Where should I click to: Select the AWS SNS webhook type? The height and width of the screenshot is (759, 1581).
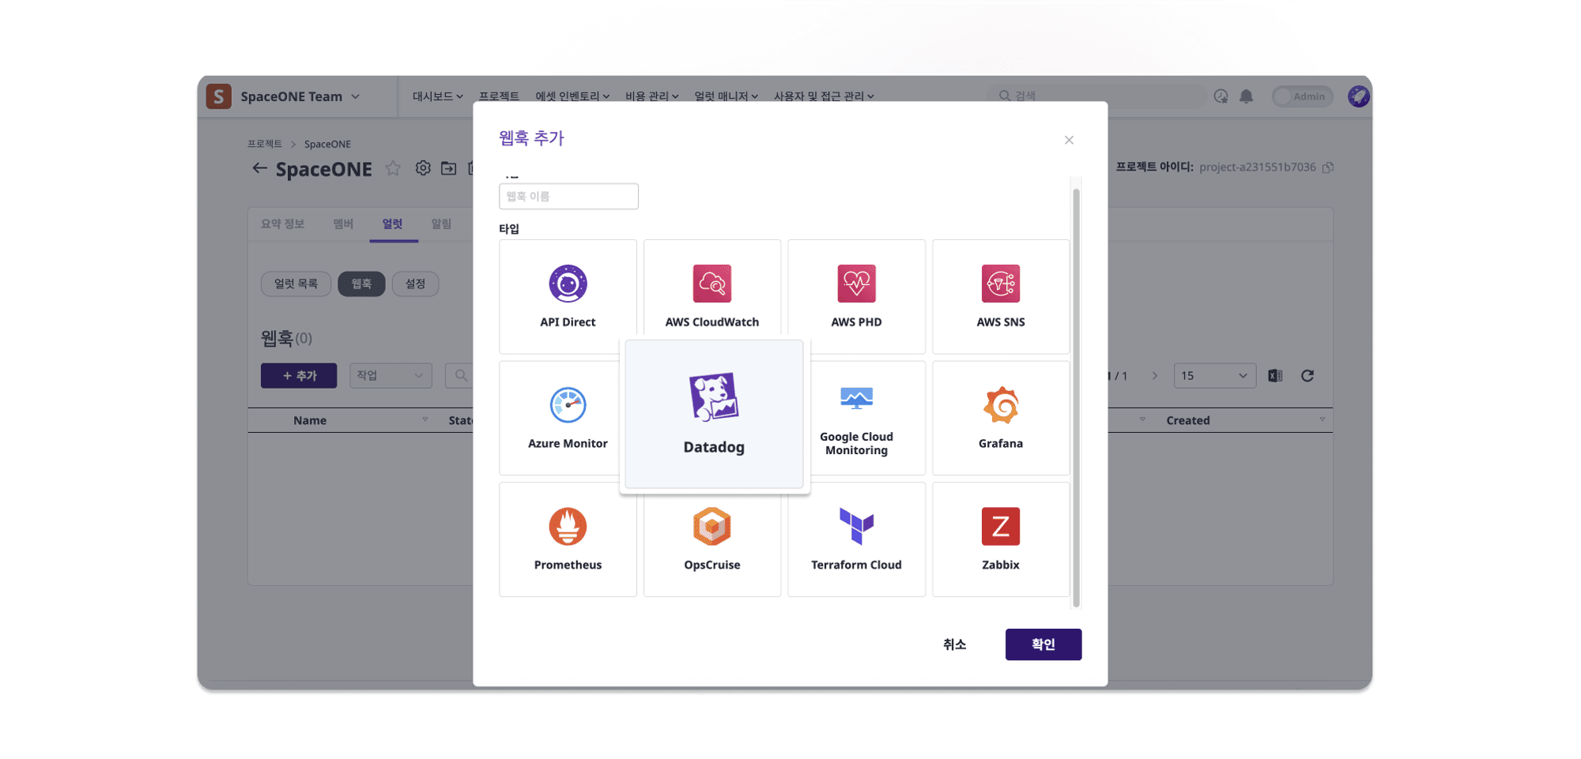click(x=1000, y=296)
